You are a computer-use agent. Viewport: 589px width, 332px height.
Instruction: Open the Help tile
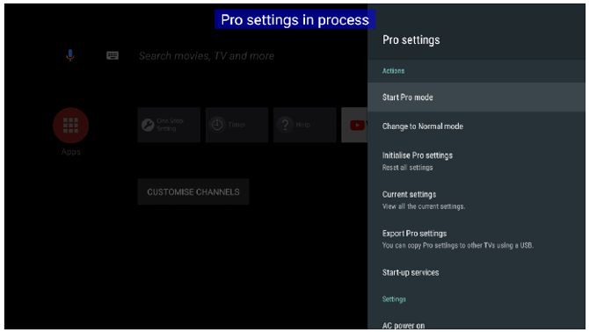305,125
